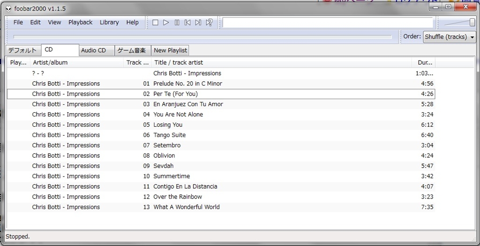Select track Over the Rainbow
Image resolution: width=480 pixels, height=246 pixels.
coord(221,197)
